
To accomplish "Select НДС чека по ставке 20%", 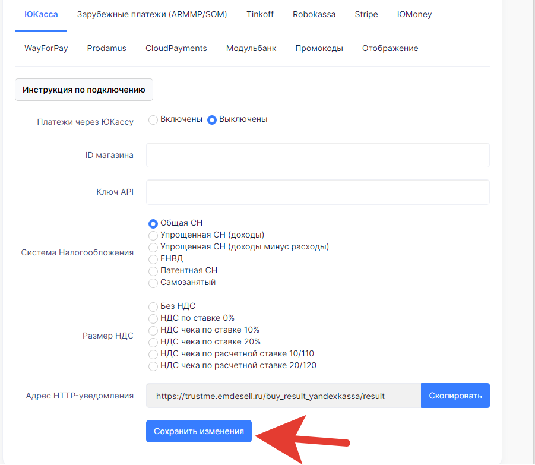I will [153, 342].
